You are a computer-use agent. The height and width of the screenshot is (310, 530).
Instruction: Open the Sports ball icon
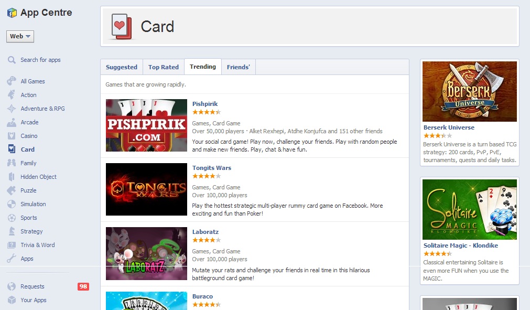coord(12,218)
